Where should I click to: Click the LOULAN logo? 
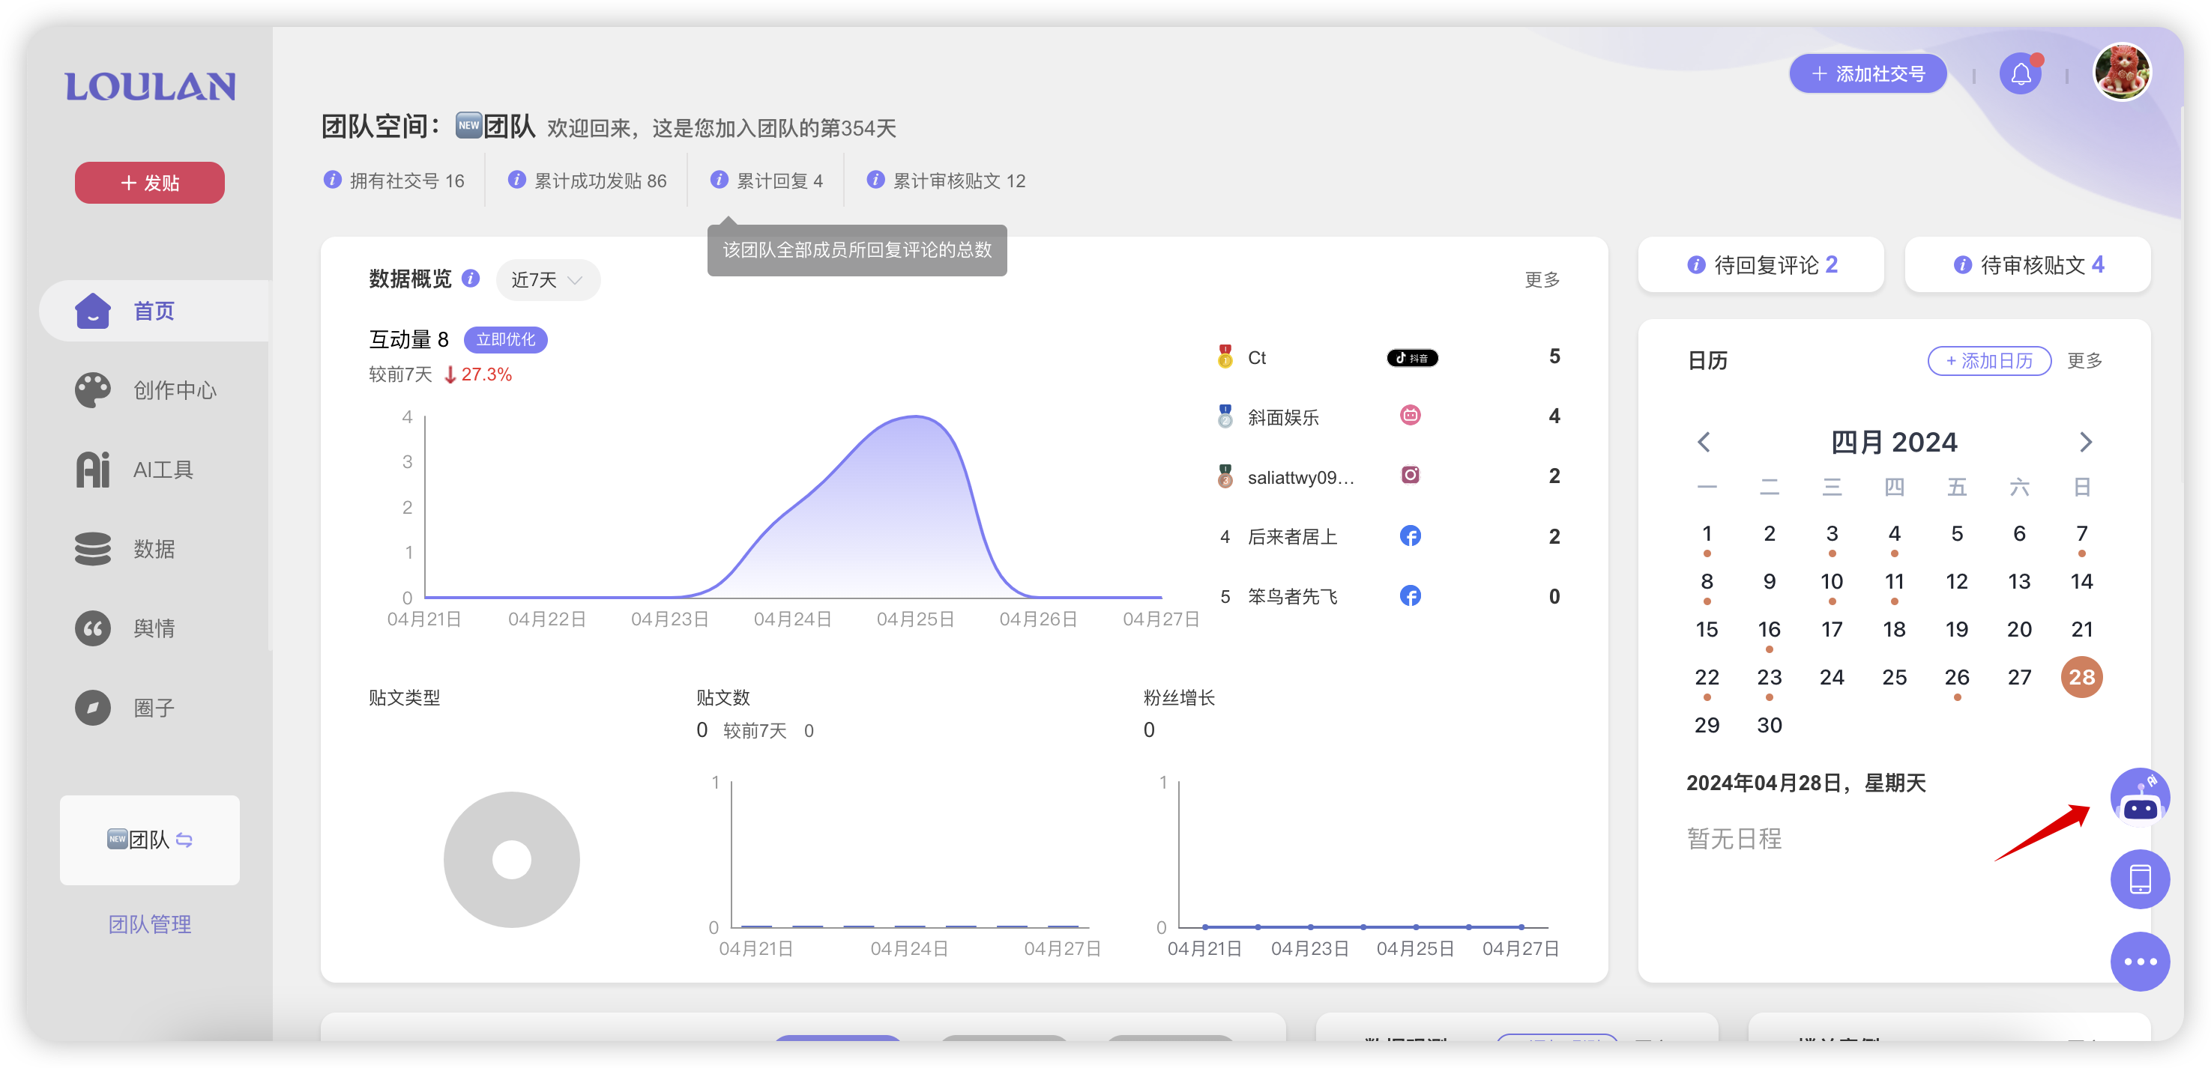pyautogui.click(x=150, y=87)
